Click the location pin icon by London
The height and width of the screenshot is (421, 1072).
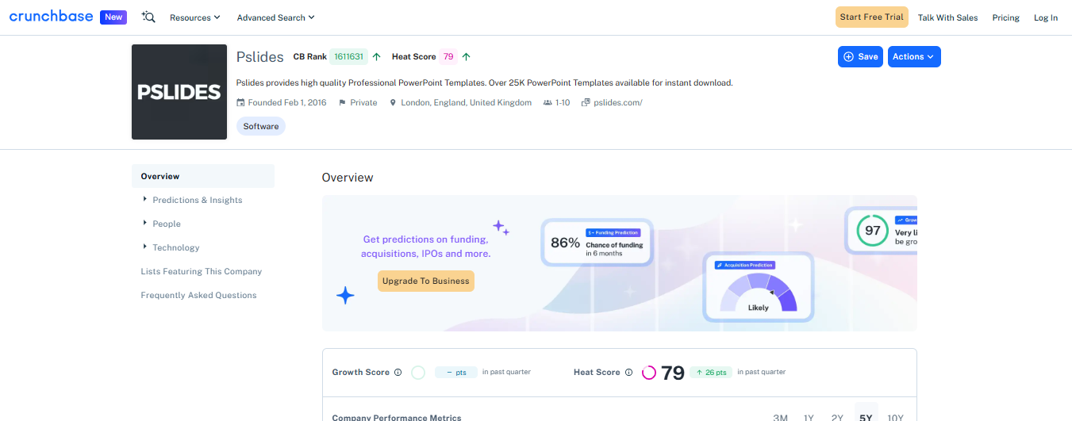pyautogui.click(x=393, y=102)
